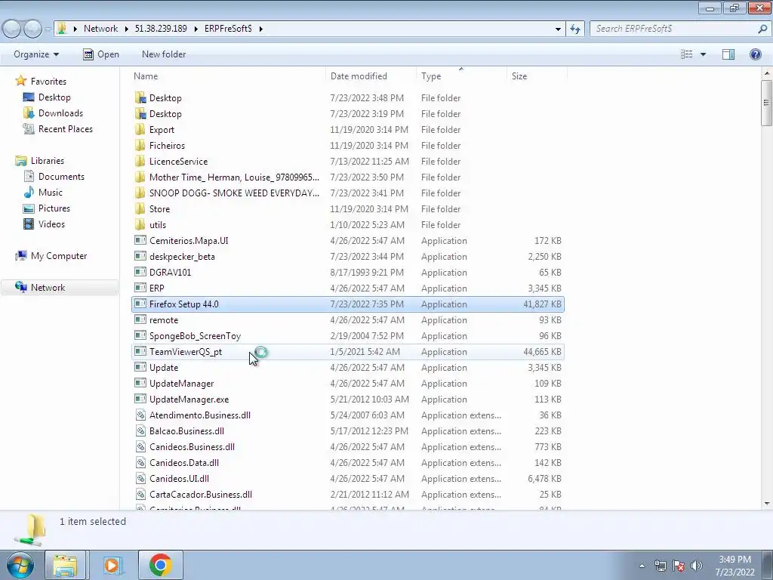Click the Atendimento.Business.dll file icon
Screen dimensions: 773x580
coord(140,415)
